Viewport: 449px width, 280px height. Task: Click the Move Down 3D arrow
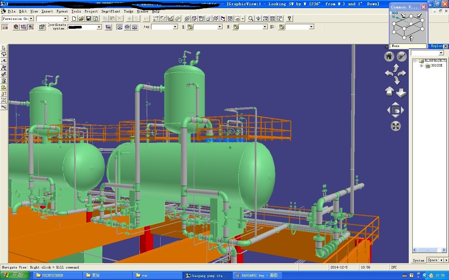click(x=401, y=92)
